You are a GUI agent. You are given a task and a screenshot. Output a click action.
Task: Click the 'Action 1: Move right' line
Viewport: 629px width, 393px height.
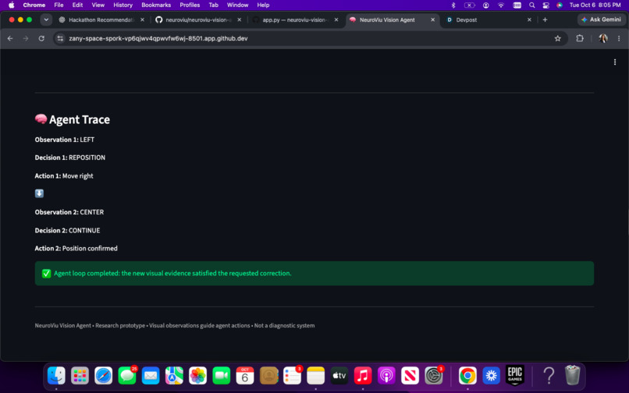coord(64,175)
